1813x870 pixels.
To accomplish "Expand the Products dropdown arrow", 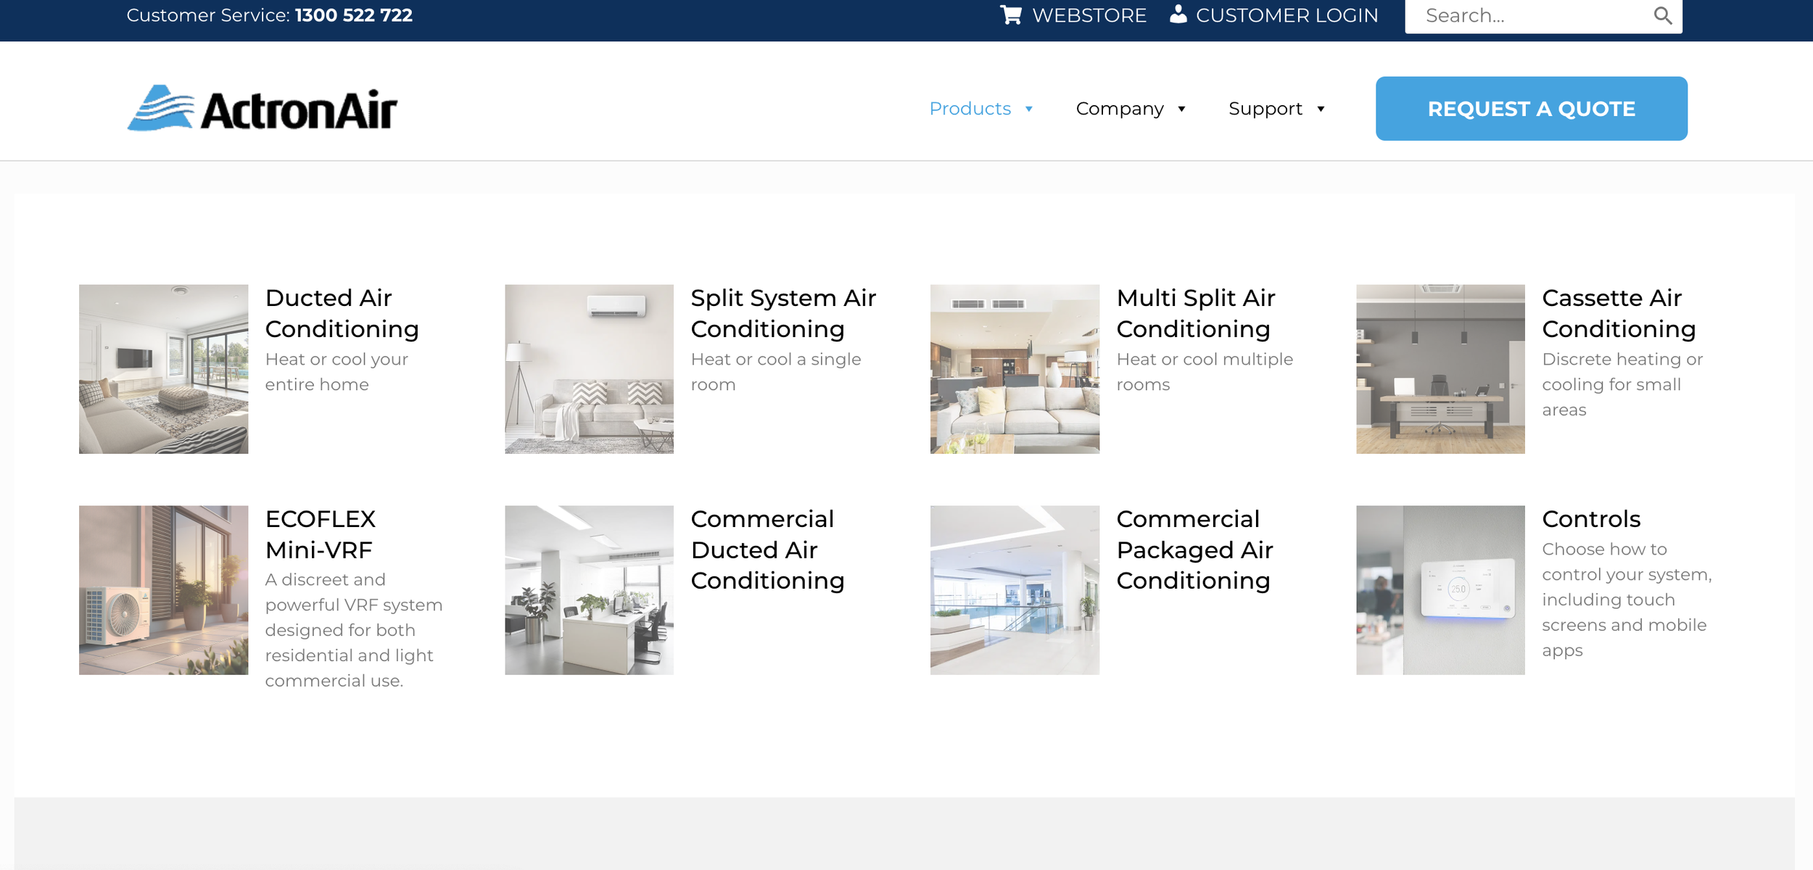I will coord(1029,109).
